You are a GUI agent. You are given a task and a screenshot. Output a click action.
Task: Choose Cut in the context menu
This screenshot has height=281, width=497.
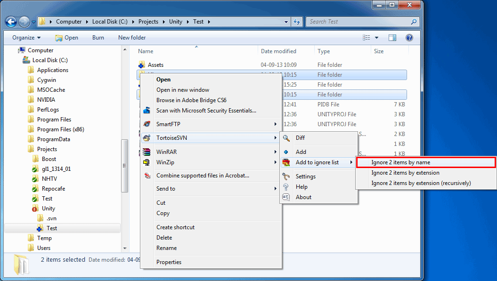point(161,202)
